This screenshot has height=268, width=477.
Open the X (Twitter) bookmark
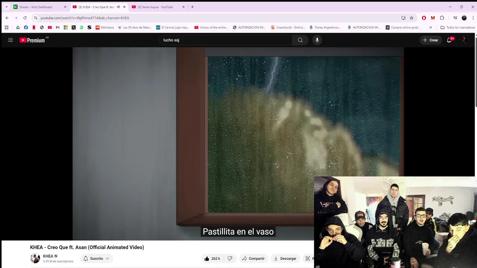pos(73,28)
